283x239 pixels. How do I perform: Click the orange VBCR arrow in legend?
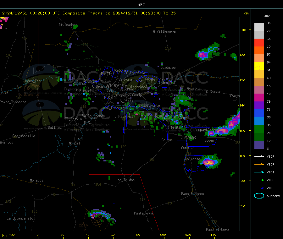coord(259,164)
